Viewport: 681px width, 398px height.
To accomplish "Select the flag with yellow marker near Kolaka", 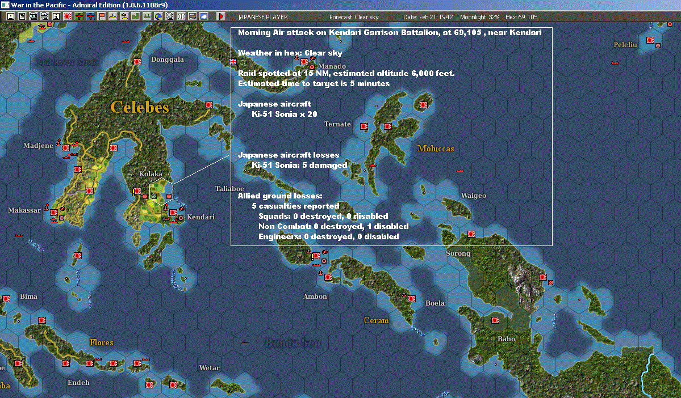I will point(137,191).
